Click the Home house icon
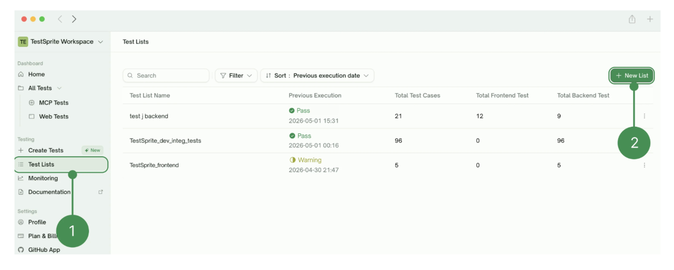 pos(21,74)
